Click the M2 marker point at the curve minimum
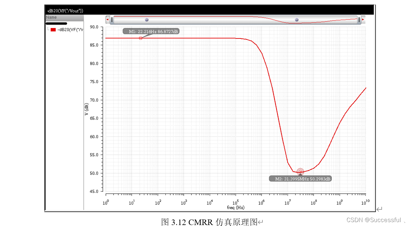Screen dimensions: 410x226 pyautogui.click(x=300, y=171)
